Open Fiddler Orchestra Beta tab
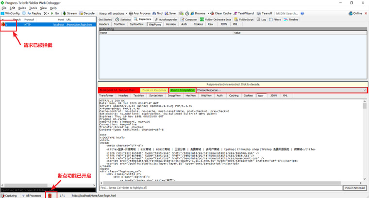This screenshot has width=369, height=198. [216, 19]
